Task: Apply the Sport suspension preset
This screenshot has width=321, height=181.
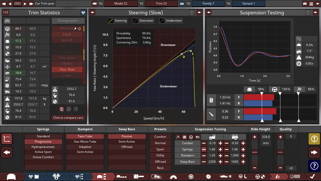Action: 160,149
